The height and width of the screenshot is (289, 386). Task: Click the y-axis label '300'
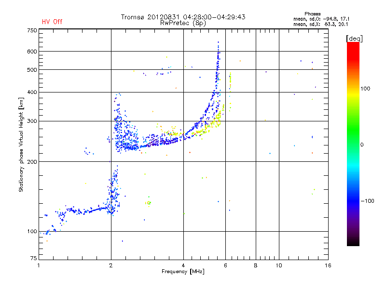pyautogui.click(x=32, y=121)
